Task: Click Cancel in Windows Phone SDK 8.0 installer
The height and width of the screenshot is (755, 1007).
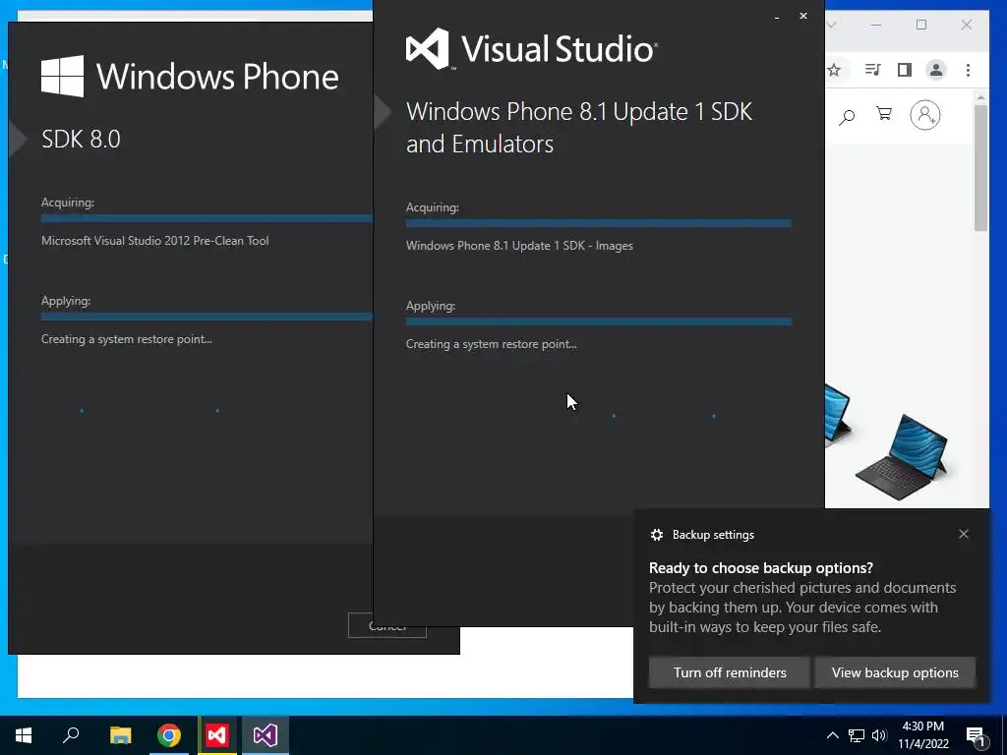Action: tap(387, 625)
